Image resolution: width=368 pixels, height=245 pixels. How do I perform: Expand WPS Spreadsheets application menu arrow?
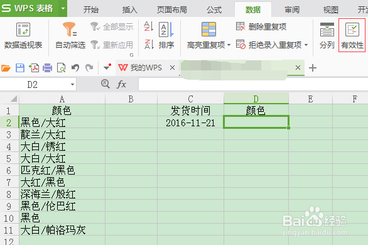coord(63,8)
